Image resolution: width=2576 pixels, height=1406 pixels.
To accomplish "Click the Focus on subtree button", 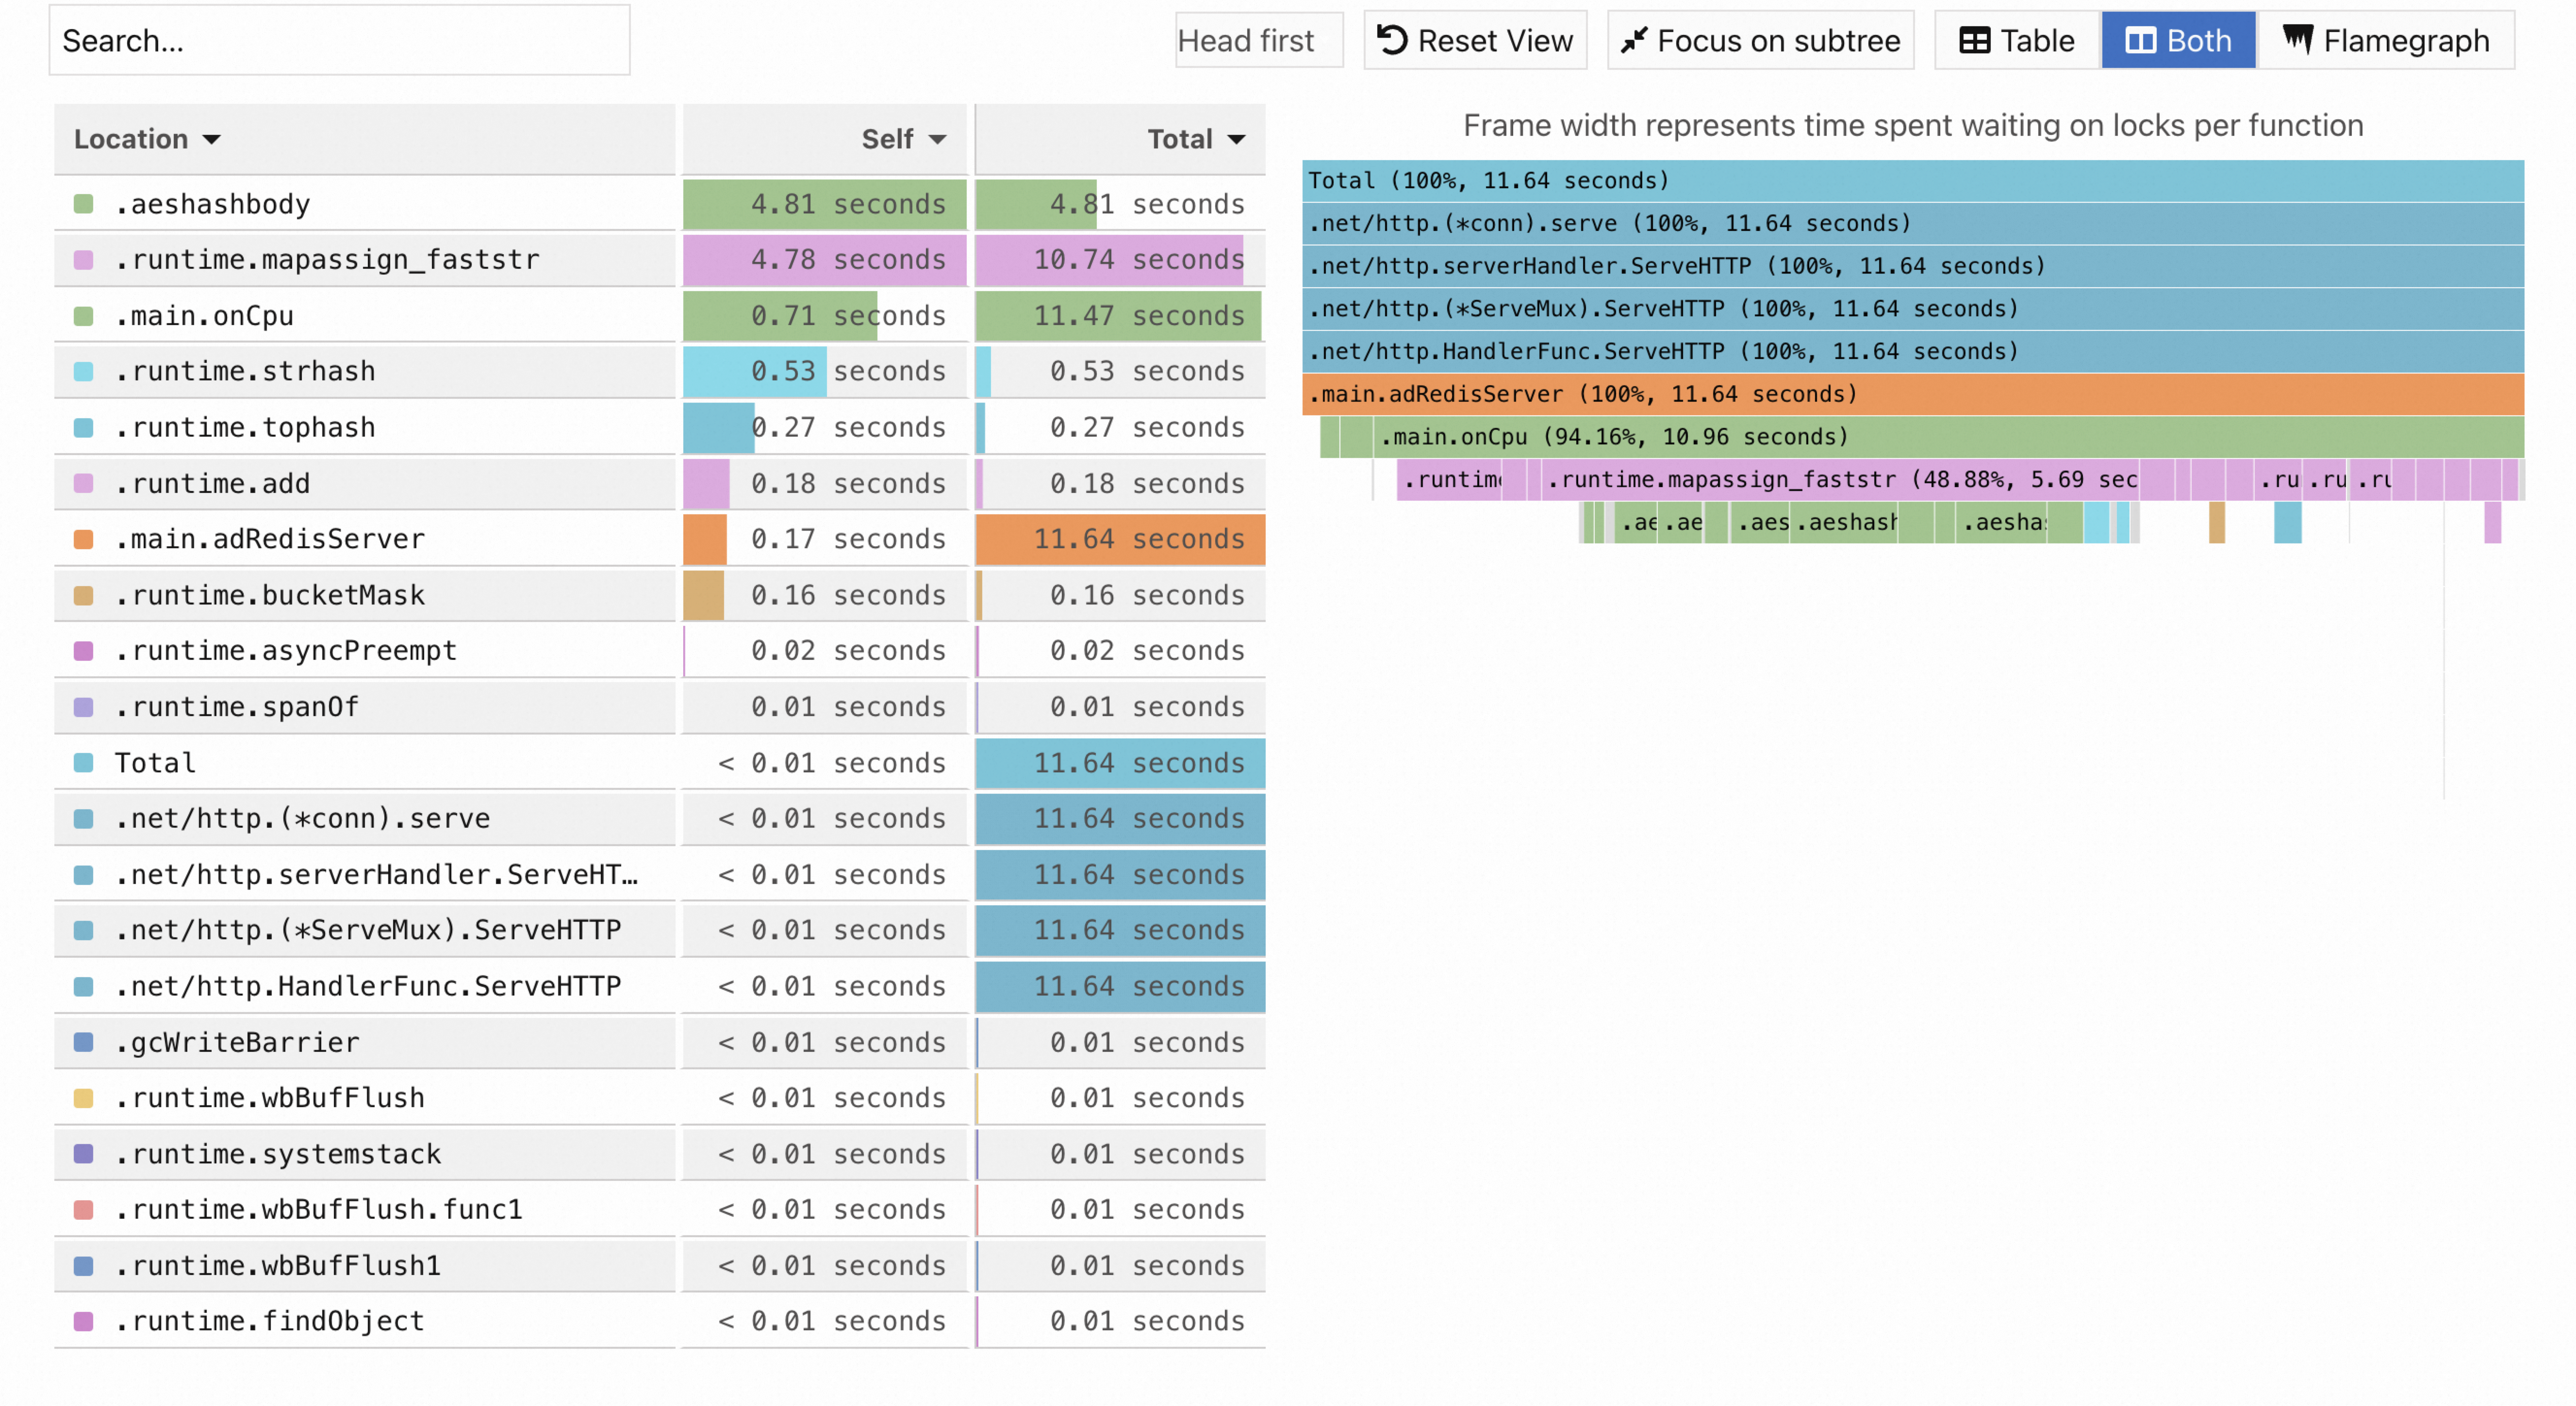I will tap(1760, 40).
